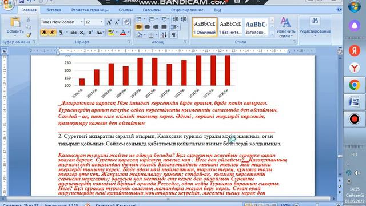This screenshot has height=206, width=366.
Task: Click the Редактирование button
Action: click(x=315, y=27)
